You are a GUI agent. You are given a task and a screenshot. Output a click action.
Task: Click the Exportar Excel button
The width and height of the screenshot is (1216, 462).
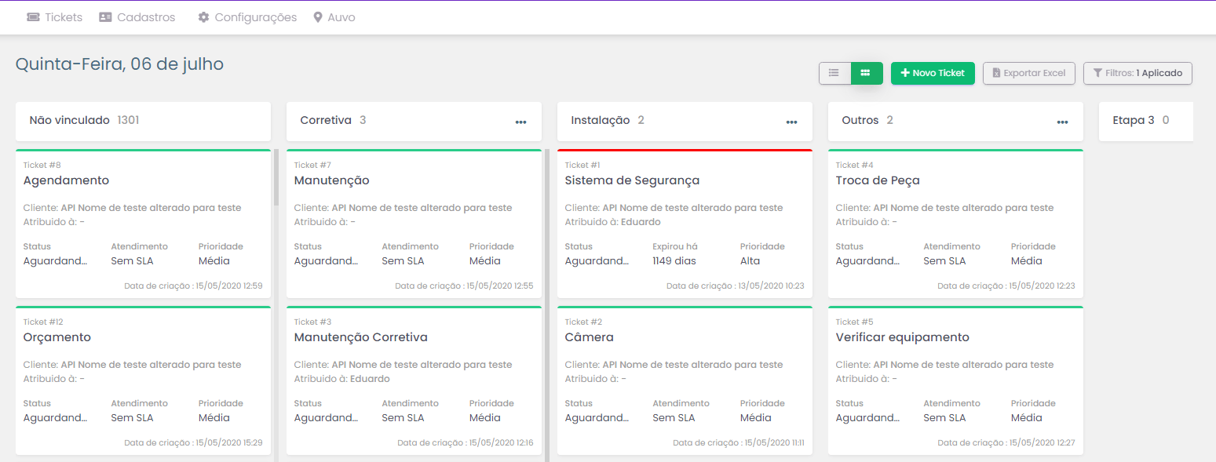[1028, 73]
